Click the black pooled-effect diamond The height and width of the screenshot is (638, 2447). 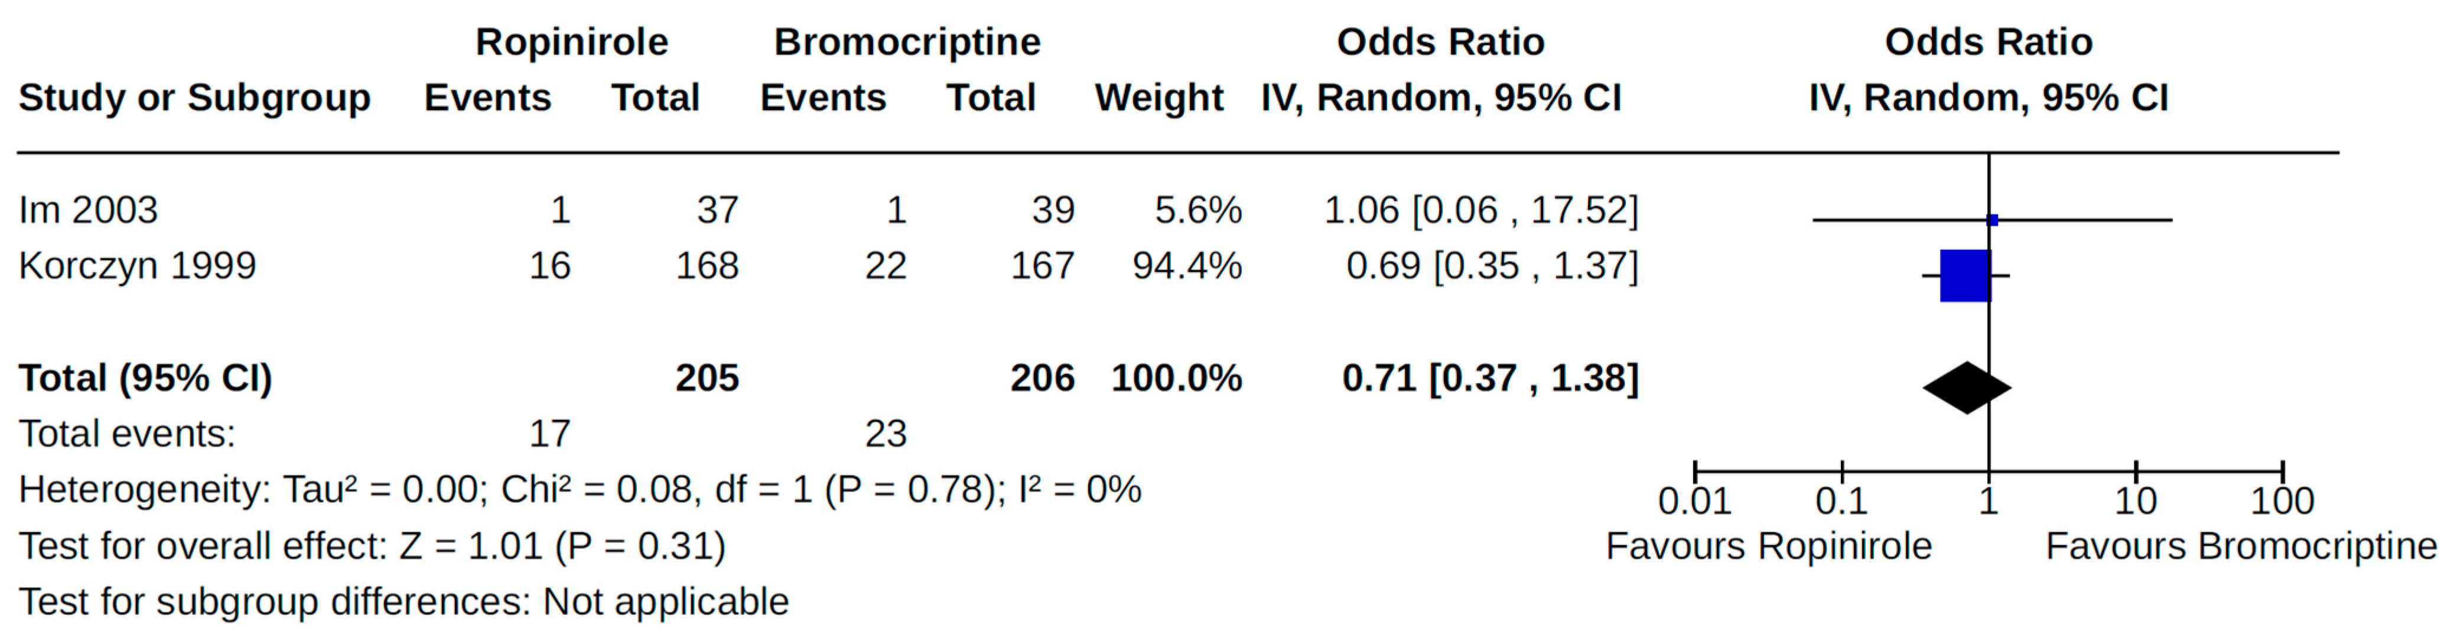click(1966, 388)
